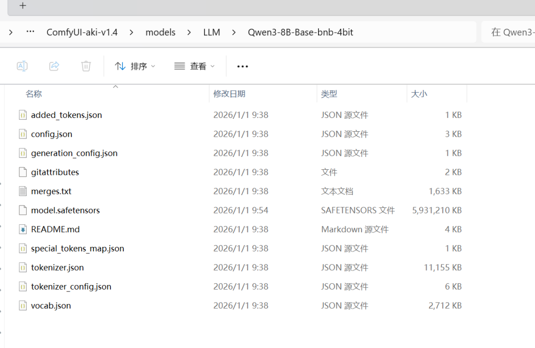The width and height of the screenshot is (535, 348).
Task: Click the 11,155 KB size value
Action: (x=442, y=268)
